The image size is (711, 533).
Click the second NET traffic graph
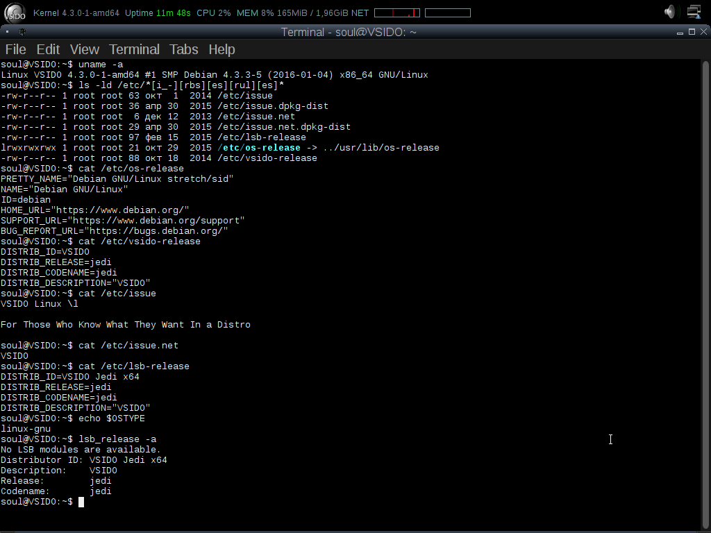pos(448,13)
